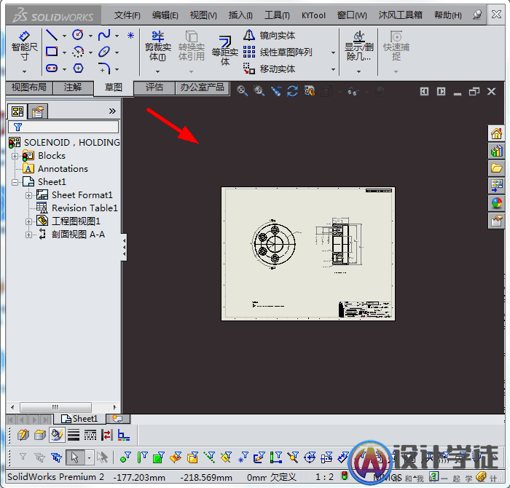Screen dimensions: 510x488
Task: Open the 编辑(E) menu
Action: coord(165,15)
